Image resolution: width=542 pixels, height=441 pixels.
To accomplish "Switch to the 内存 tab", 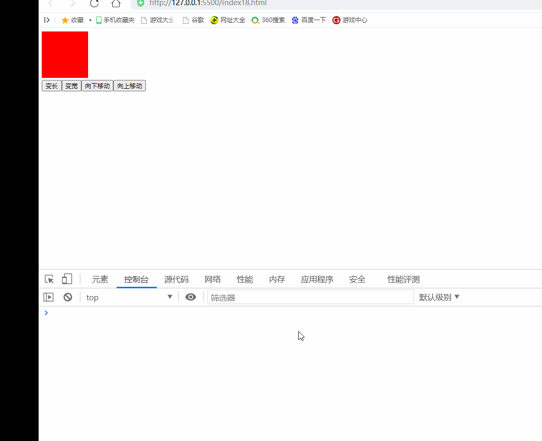I will click(277, 280).
